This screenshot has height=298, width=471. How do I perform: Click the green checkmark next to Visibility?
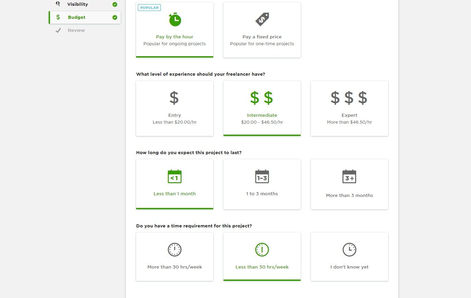[115, 4]
